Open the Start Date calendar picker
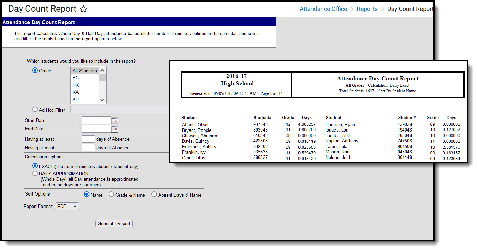The height and width of the screenshot is (250, 477). [x=115, y=121]
